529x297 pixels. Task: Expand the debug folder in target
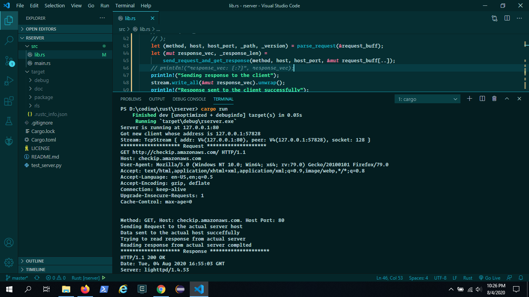click(x=41, y=80)
